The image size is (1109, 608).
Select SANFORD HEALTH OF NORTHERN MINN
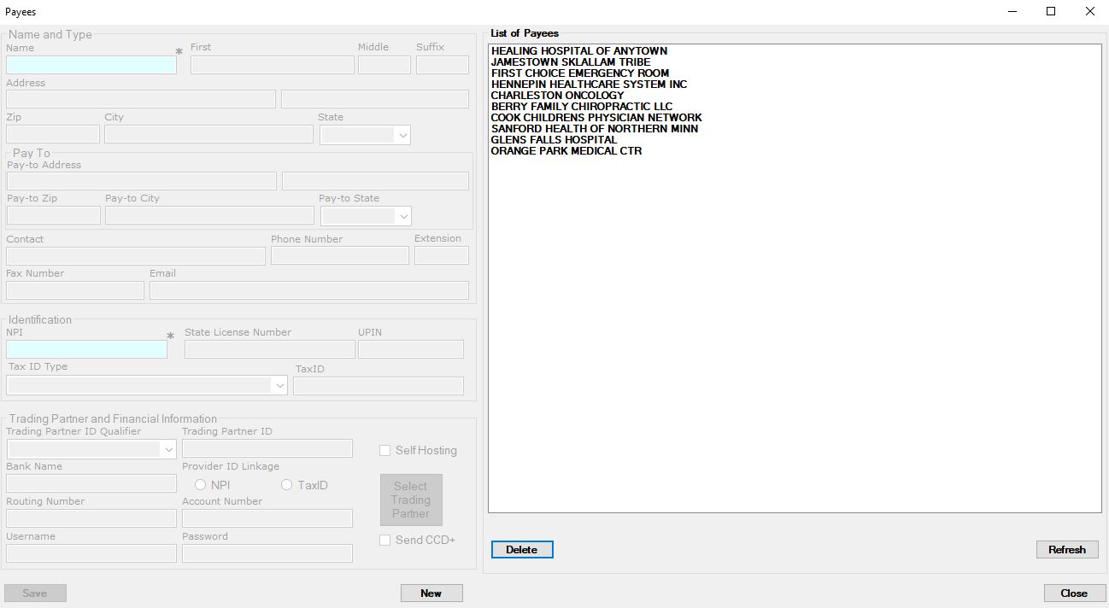[595, 129]
